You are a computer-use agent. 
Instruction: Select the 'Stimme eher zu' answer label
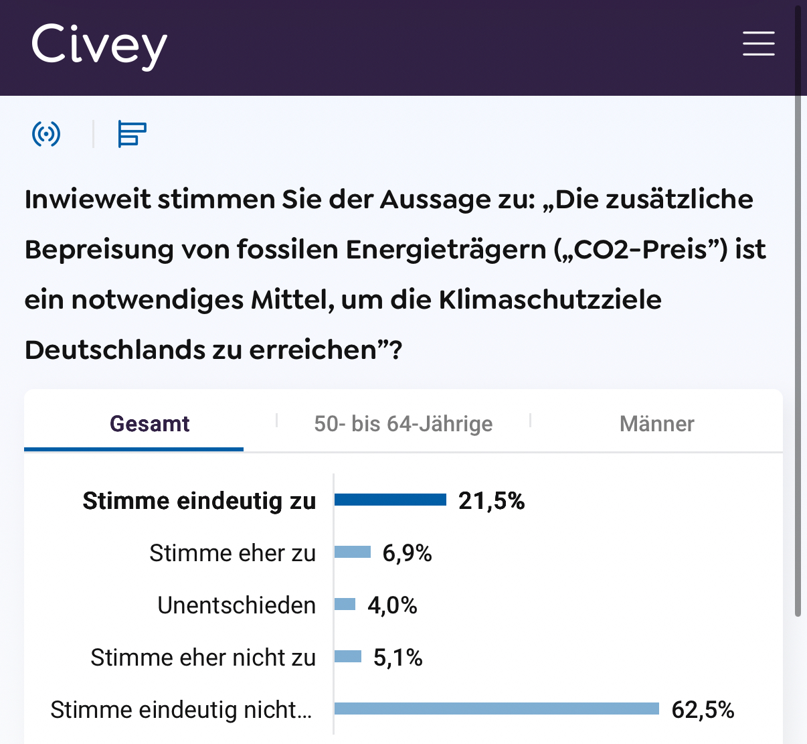(232, 553)
